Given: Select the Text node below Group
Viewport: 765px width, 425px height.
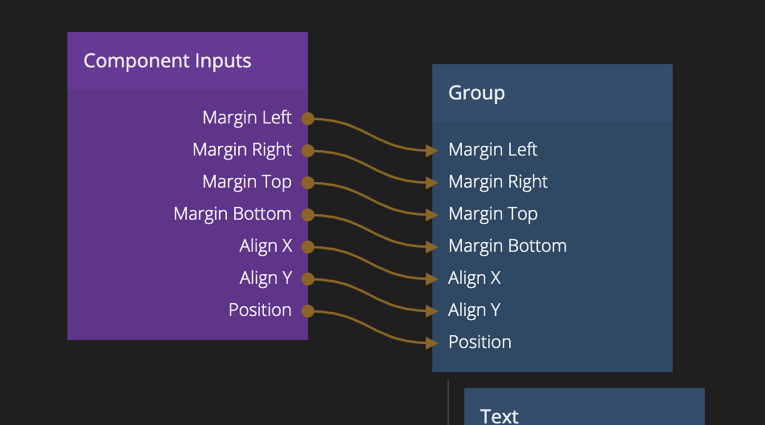Looking at the screenshot, I should click(584, 411).
